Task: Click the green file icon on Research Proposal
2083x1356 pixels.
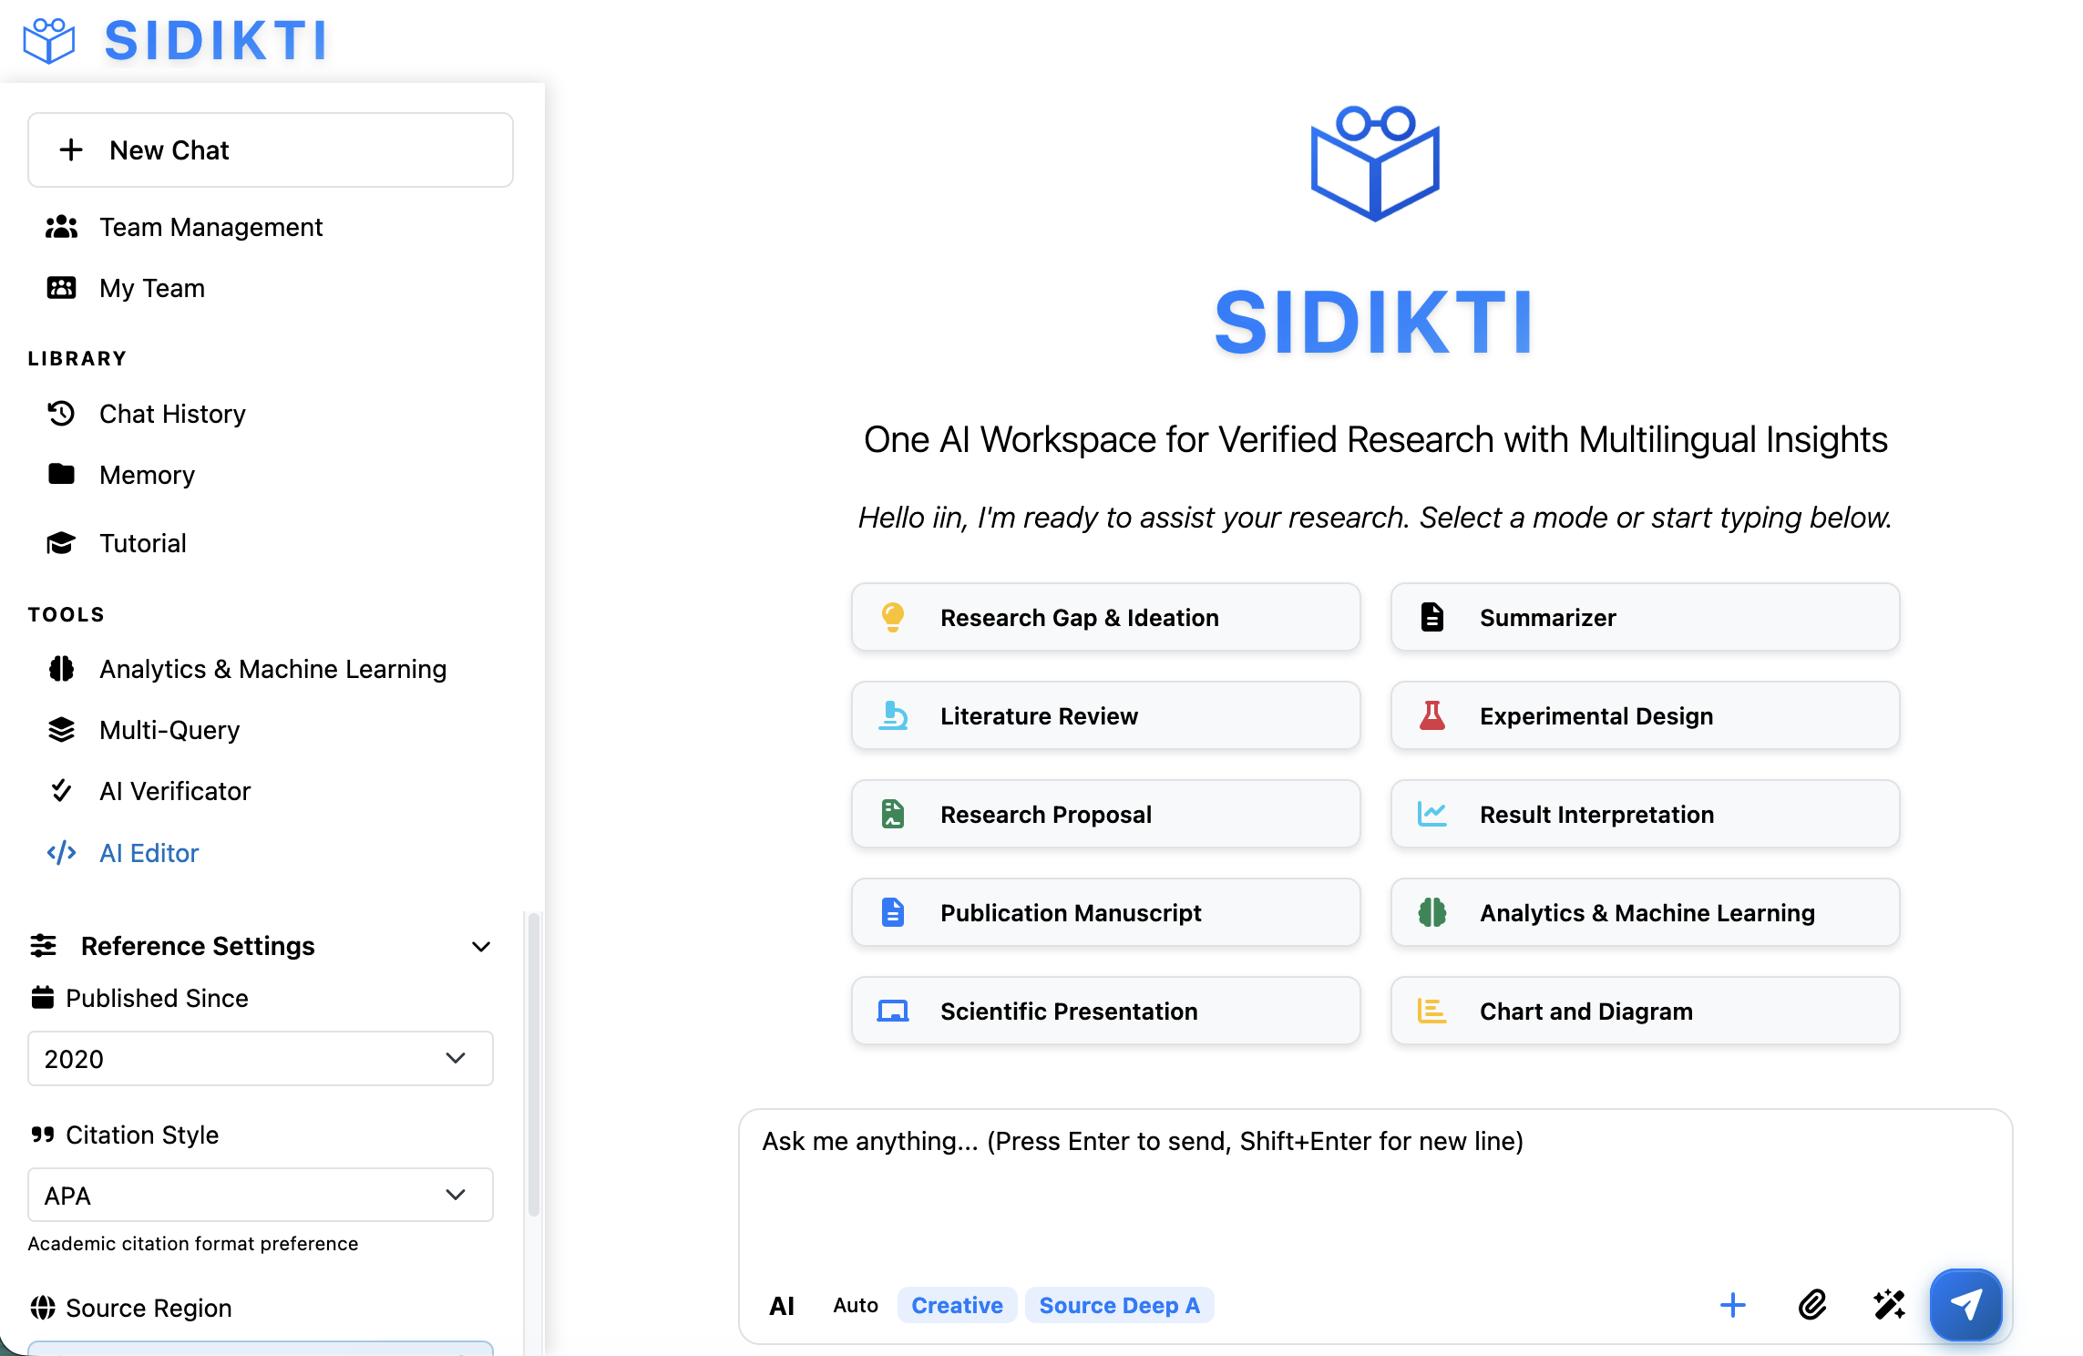Action: (x=893, y=814)
